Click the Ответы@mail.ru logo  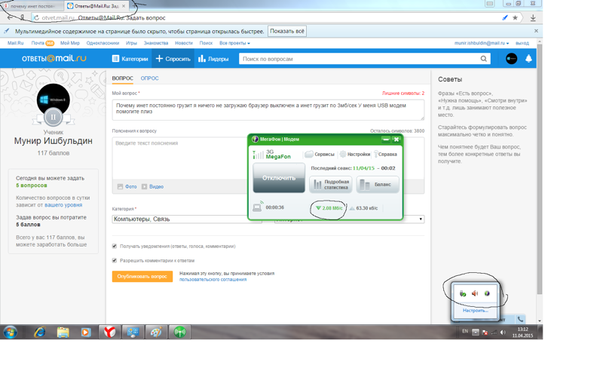click(x=54, y=59)
